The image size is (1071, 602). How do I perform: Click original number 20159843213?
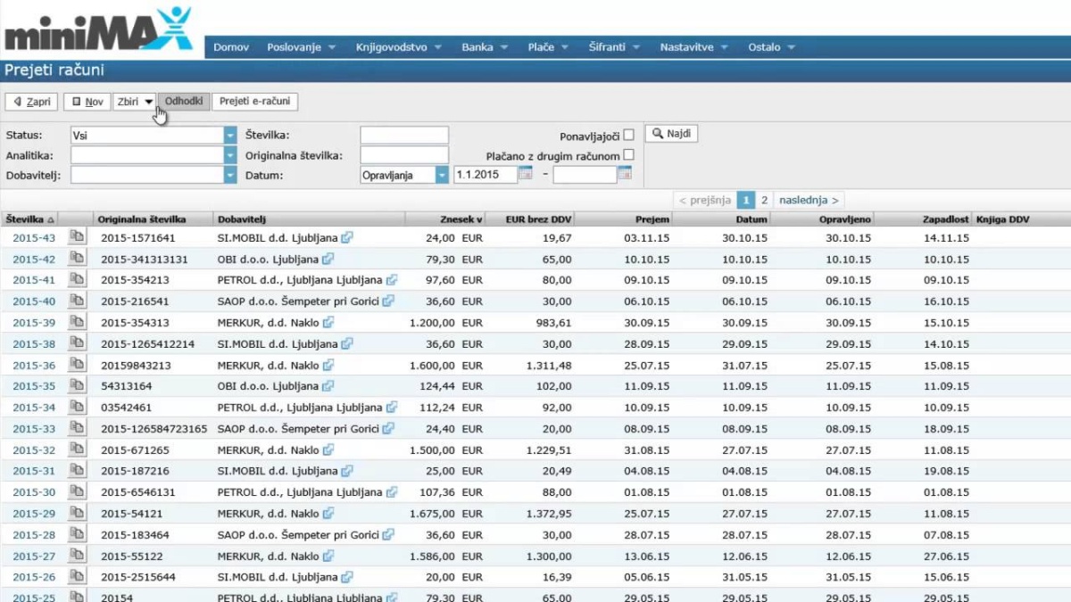coord(136,366)
